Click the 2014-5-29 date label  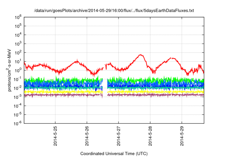coord(182,136)
